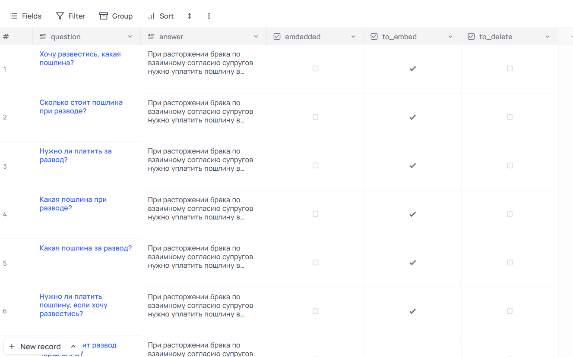This screenshot has height=357, width=573.
Task: Click the Filter funnel icon
Action: tap(60, 16)
